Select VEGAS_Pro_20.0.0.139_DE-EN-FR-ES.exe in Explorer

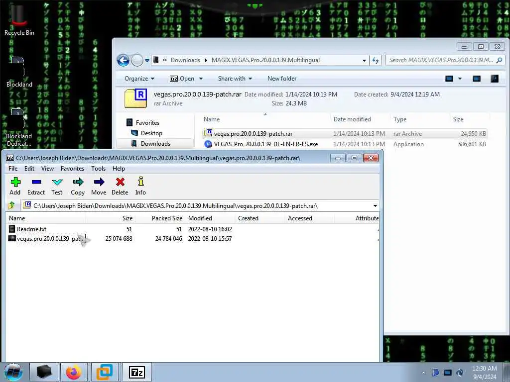click(x=345, y=144)
